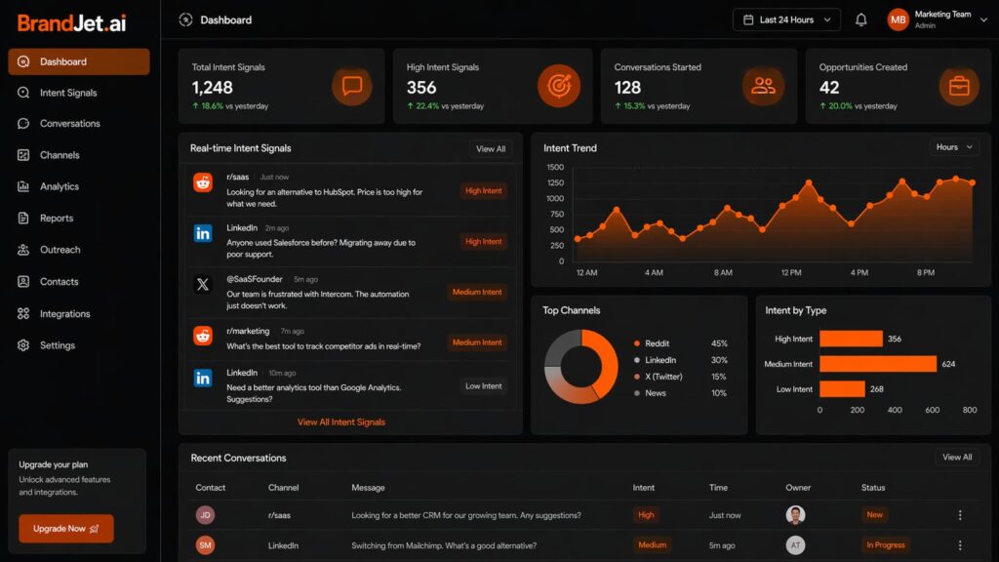The width and height of the screenshot is (999, 562).
Task: Click the X icon for @SaaSFounder
Action: pyautogui.click(x=203, y=284)
